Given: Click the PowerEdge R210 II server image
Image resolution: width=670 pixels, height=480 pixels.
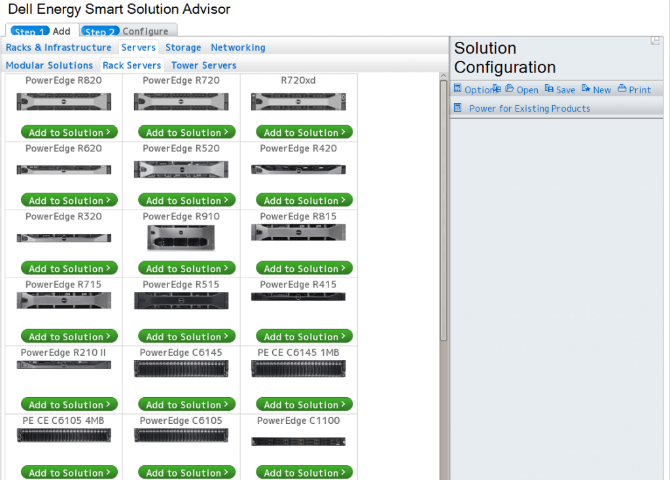Looking at the screenshot, I should [63, 365].
